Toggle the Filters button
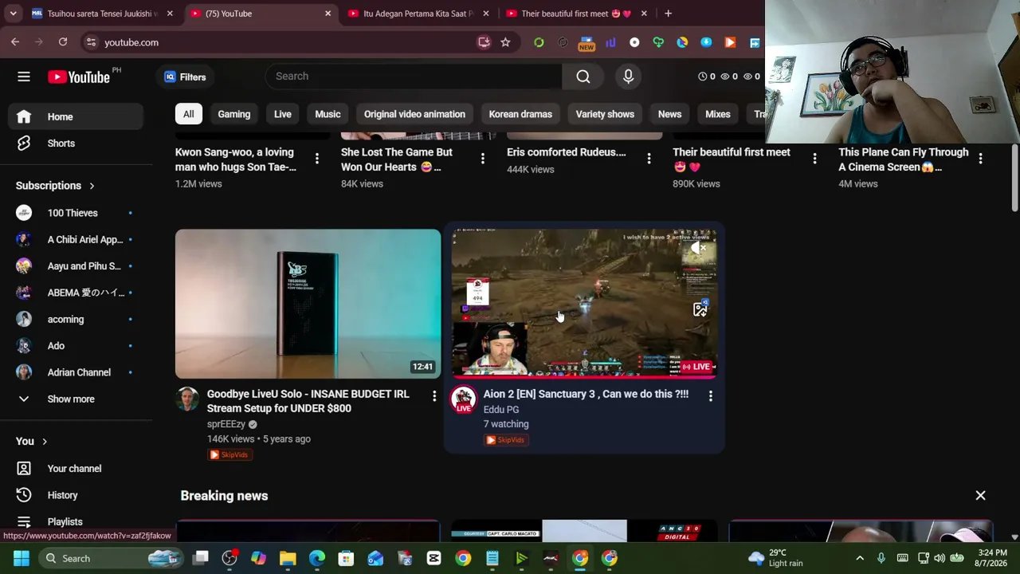 pyautogui.click(x=185, y=77)
